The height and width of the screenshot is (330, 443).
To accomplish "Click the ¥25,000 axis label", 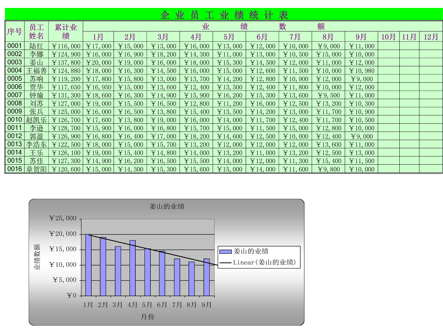I will (x=63, y=218).
